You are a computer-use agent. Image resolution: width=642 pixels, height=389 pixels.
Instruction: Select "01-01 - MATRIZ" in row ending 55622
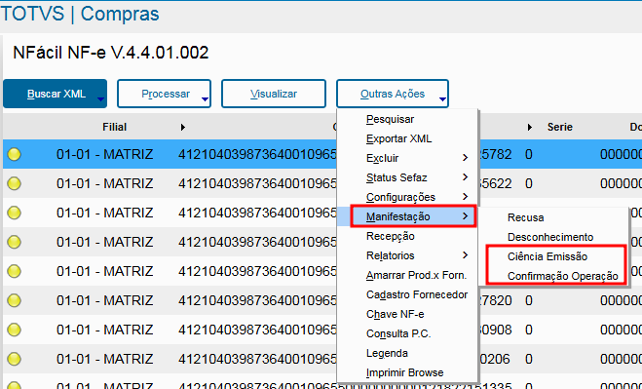click(x=105, y=183)
